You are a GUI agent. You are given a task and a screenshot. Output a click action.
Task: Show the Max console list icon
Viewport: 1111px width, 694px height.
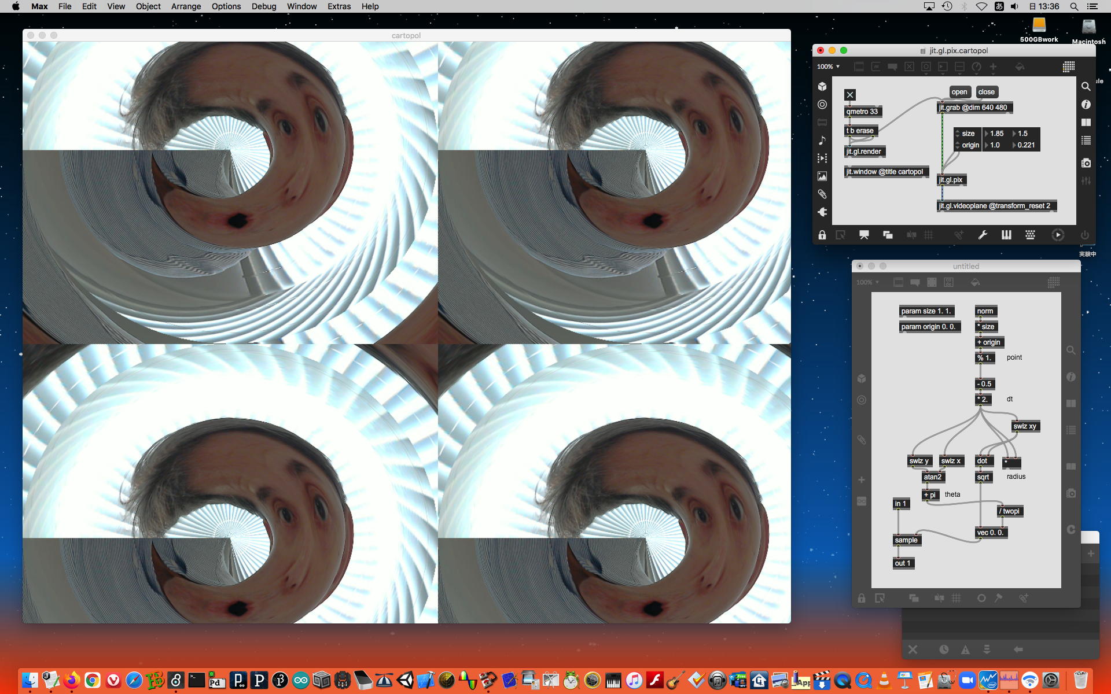point(1086,141)
